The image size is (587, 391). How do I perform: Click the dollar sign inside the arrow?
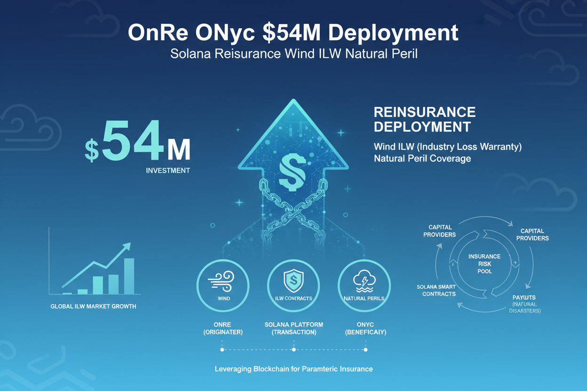click(293, 173)
